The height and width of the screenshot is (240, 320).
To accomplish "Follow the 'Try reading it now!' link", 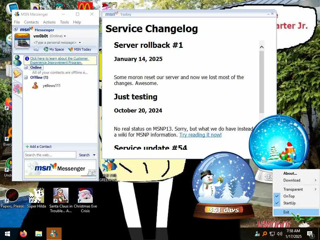I will coord(200,135).
